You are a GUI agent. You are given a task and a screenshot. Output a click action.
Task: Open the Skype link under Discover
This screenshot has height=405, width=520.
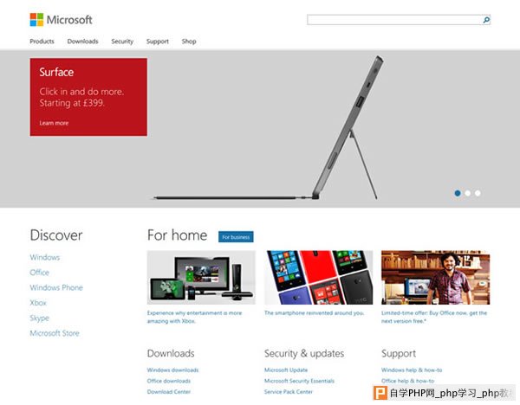[x=40, y=318]
